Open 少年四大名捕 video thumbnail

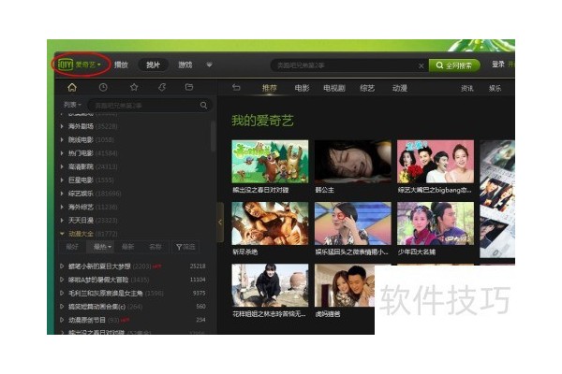click(x=436, y=223)
